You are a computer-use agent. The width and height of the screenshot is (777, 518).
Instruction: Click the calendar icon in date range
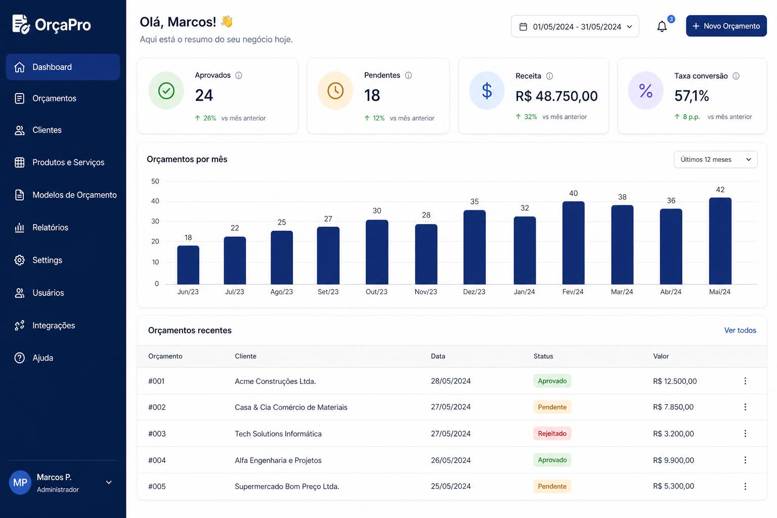pyautogui.click(x=524, y=26)
